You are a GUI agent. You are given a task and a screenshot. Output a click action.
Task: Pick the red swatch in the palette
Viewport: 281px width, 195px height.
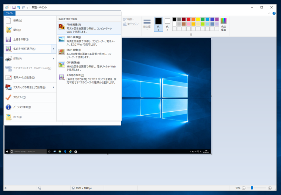(x=189, y=19)
